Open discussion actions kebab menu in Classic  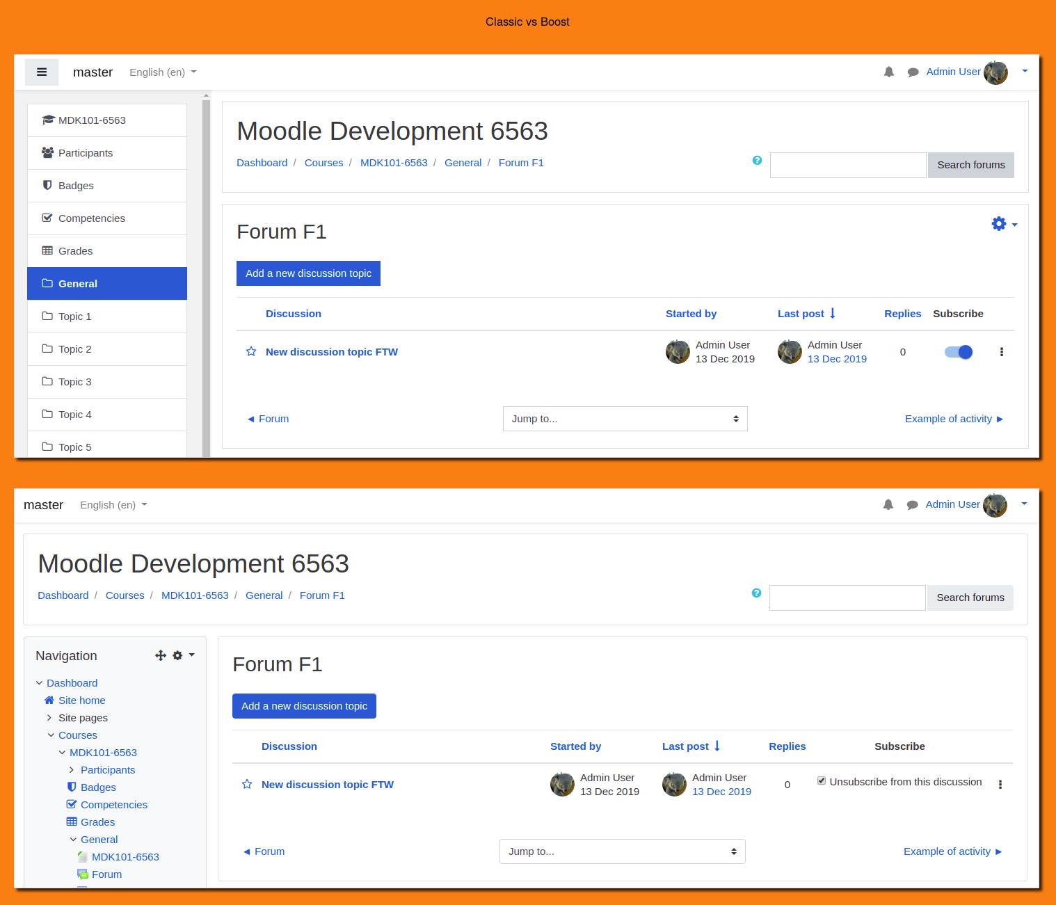coord(1000,785)
